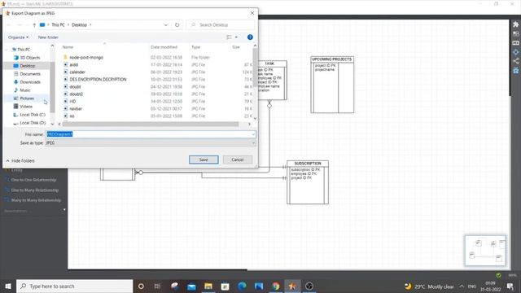Select the node-post-mongo folder
The width and height of the screenshot is (521, 293).
coord(86,58)
